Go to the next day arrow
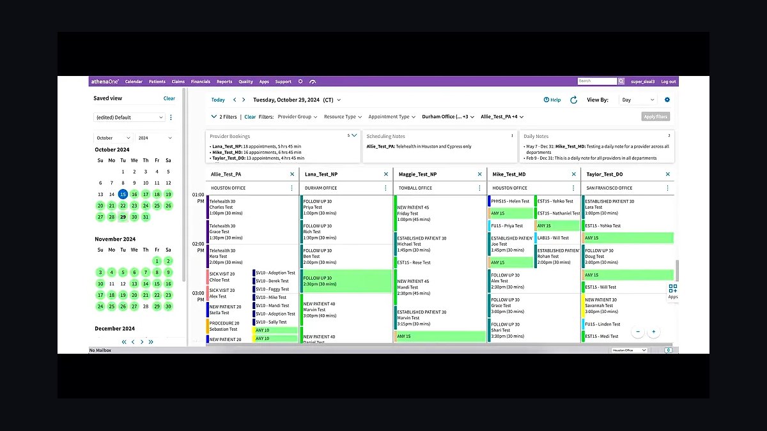767x431 pixels. [244, 100]
